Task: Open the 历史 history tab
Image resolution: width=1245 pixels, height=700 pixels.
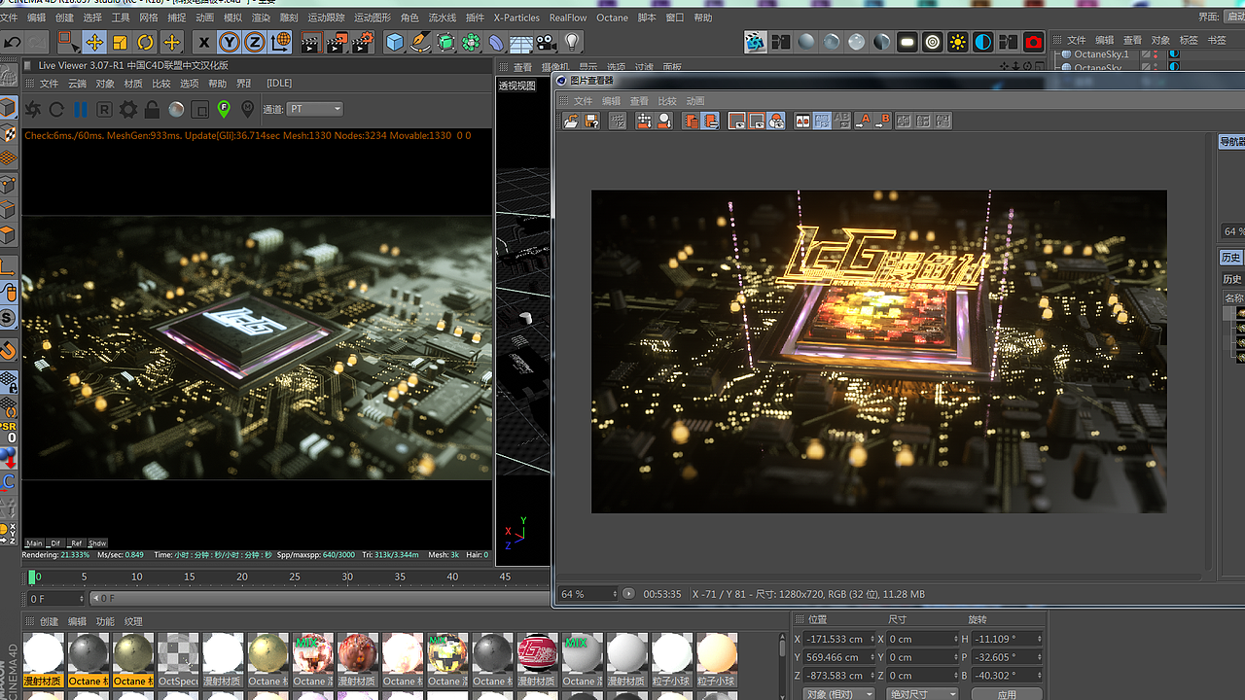Action: [x=1231, y=258]
